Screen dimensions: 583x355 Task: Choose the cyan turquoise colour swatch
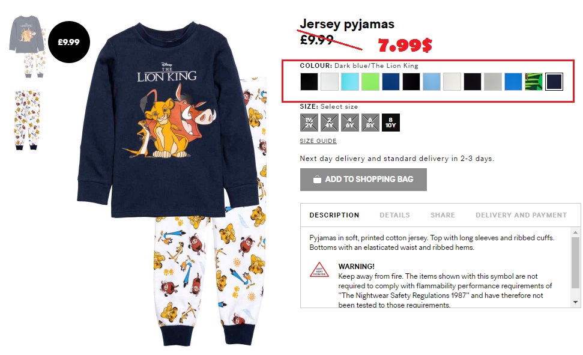(350, 82)
